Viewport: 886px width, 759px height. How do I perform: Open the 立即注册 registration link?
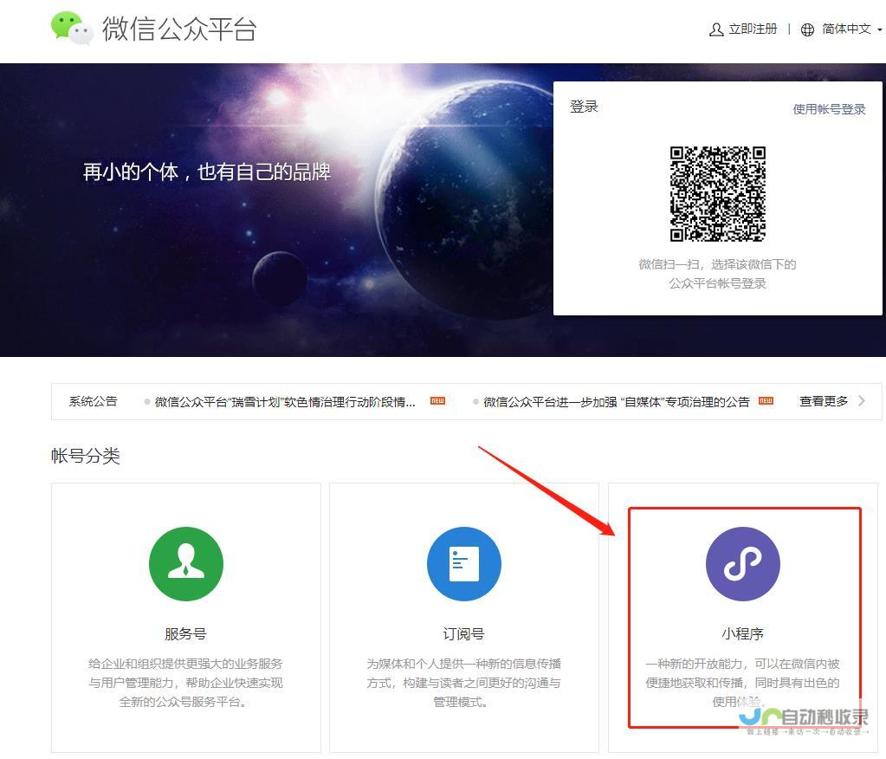pyautogui.click(x=753, y=29)
